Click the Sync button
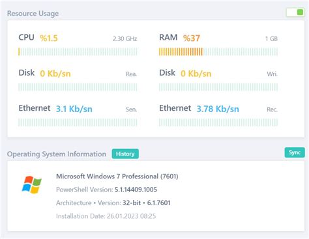The height and width of the screenshot is (239, 309). [x=295, y=152]
